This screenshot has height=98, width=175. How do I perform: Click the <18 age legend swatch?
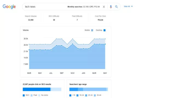(x=70, y=95)
